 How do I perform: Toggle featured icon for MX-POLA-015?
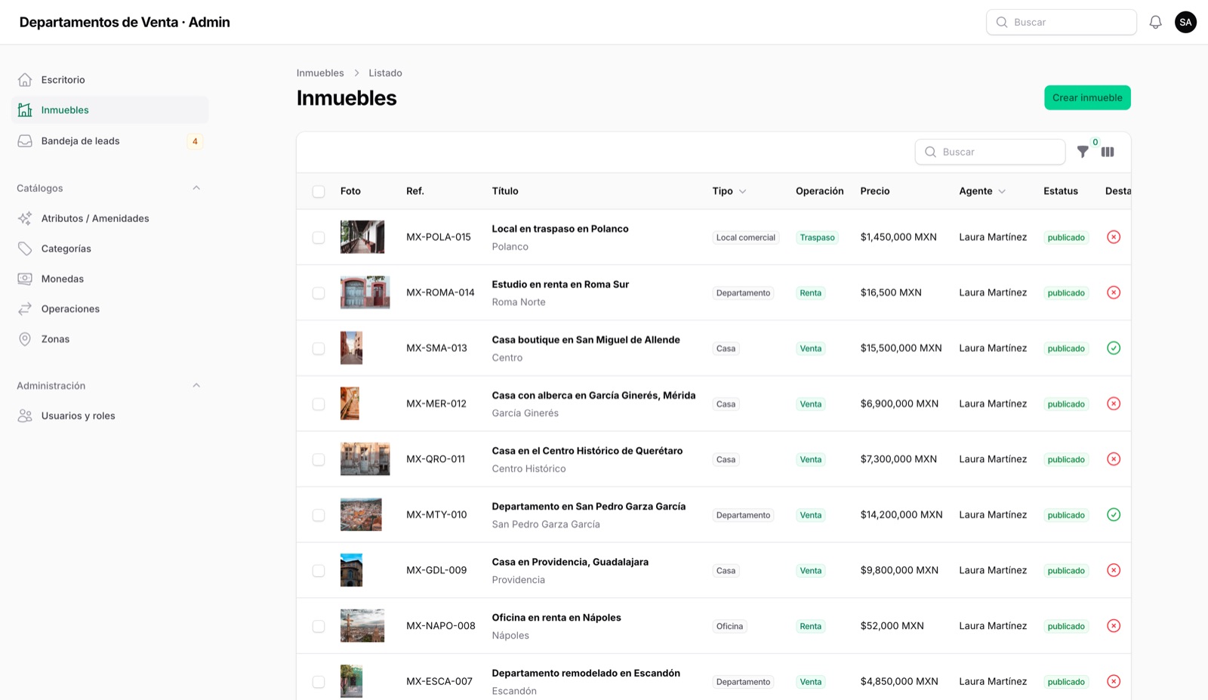pos(1114,237)
